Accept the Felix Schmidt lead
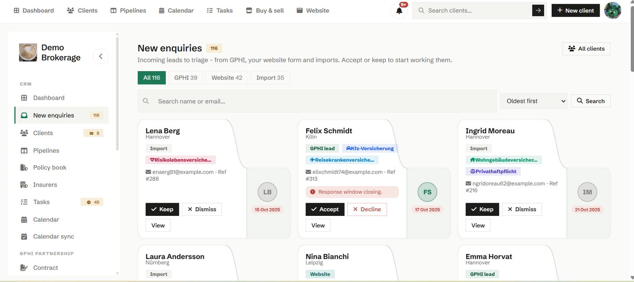The image size is (634, 282). pyautogui.click(x=325, y=209)
